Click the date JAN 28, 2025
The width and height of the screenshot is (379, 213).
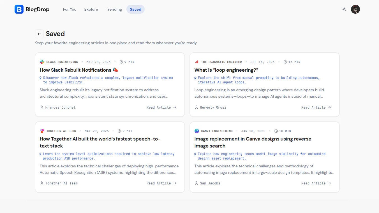pos(253,131)
